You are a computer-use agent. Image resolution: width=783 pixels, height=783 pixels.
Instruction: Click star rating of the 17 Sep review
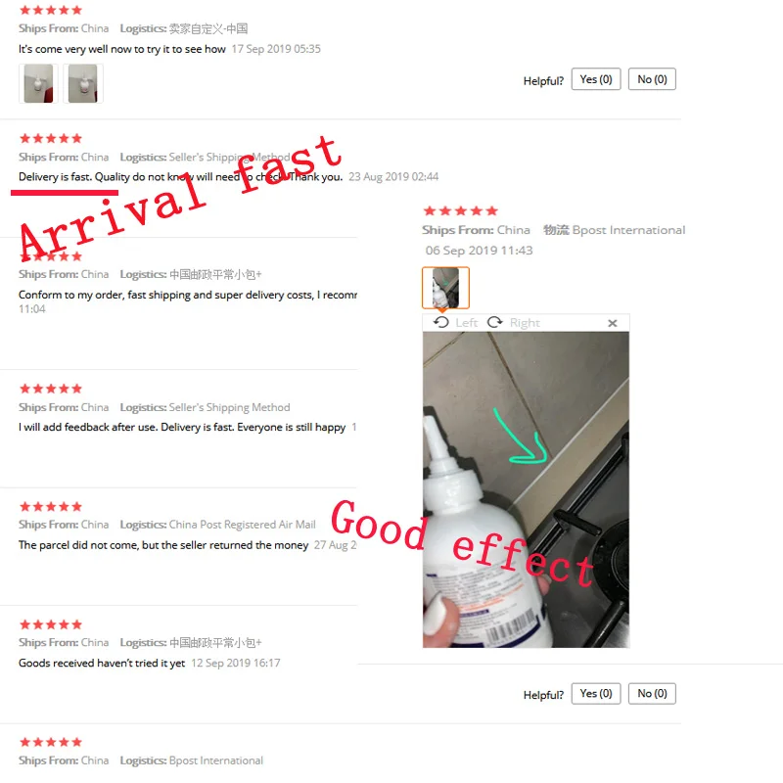[51, 10]
